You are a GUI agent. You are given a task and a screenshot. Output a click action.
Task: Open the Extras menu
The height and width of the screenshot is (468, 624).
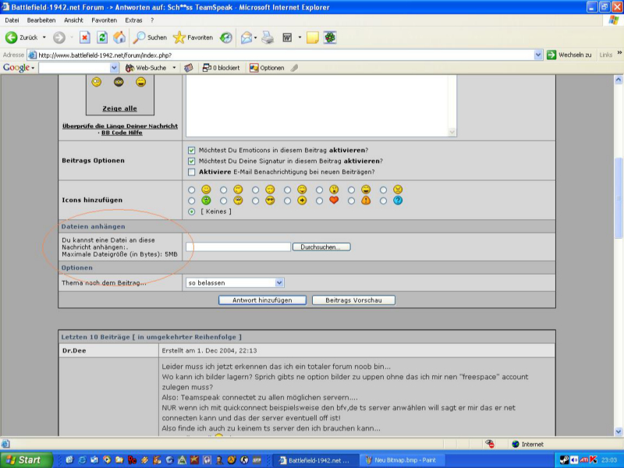coord(133,19)
